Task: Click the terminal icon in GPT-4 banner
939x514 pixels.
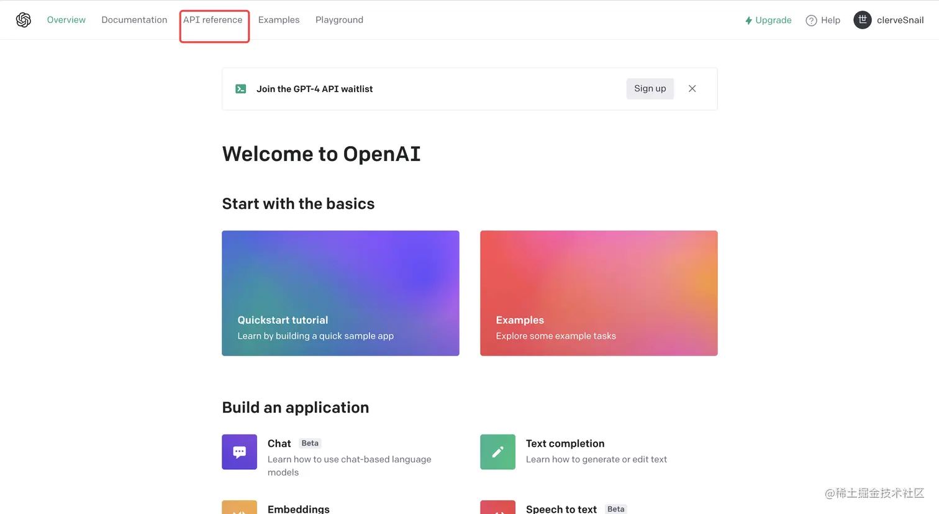Action: 241,89
